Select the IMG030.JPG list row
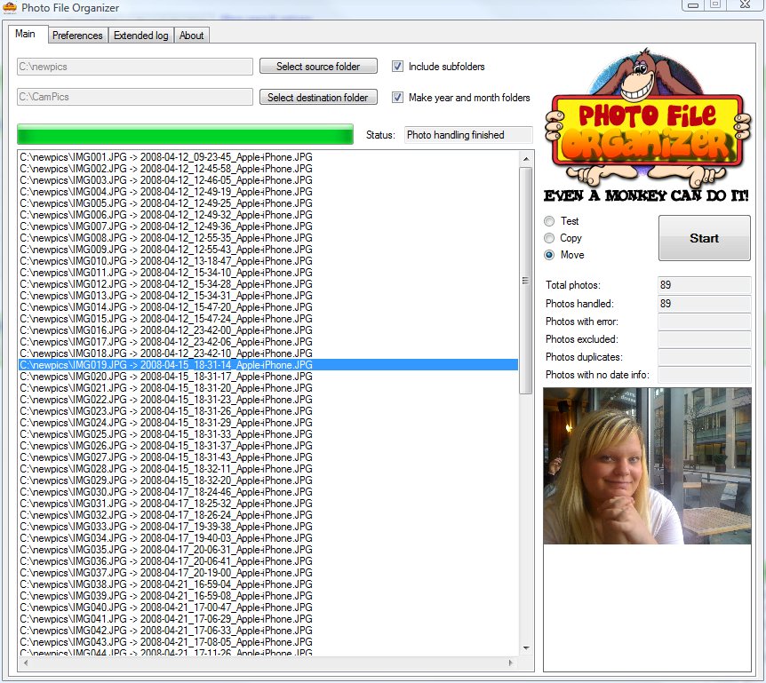Image resolution: width=766 pixels, height=683 pixels. click(x=268, y=492)
